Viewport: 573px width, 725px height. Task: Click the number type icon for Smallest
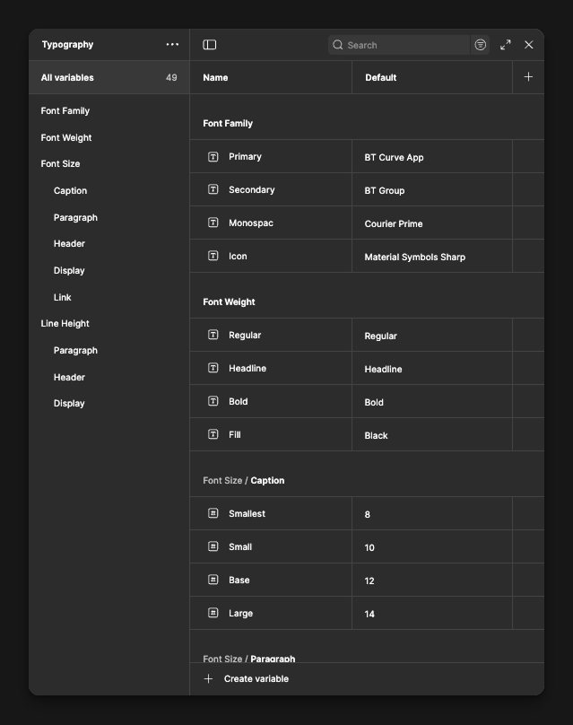(x=213, y=514)
